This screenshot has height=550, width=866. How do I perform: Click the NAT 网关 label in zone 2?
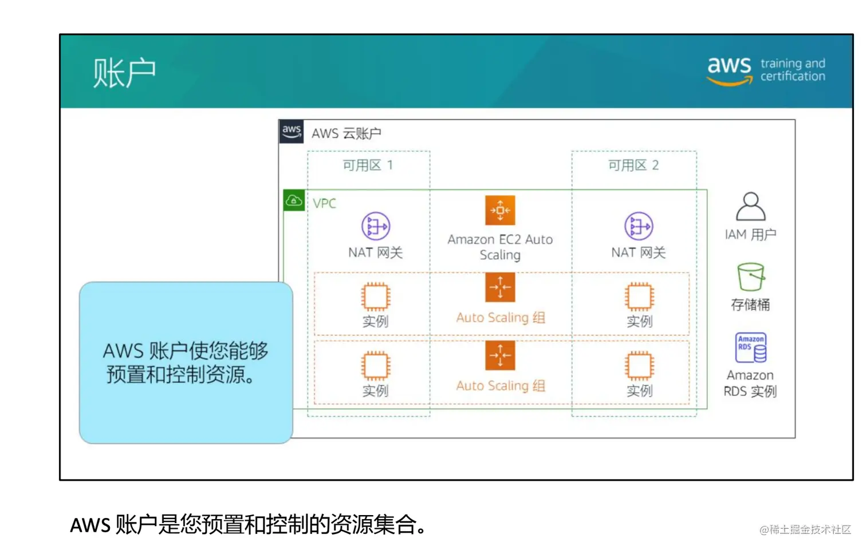pos(639,252)
